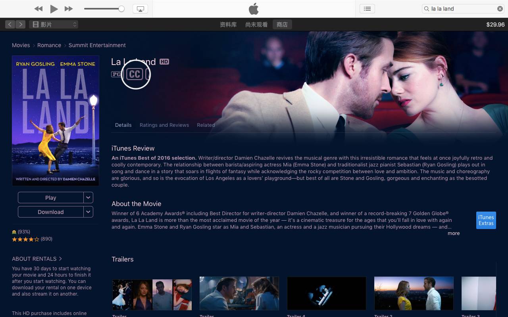Go back using the back arrow
The height and width of the screenshot is (317, 508).
10,25
